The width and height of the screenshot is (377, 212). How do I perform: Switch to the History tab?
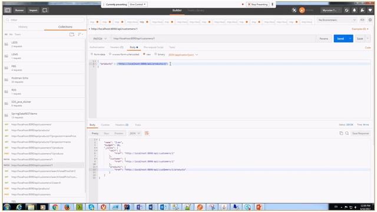pos(23,27)
